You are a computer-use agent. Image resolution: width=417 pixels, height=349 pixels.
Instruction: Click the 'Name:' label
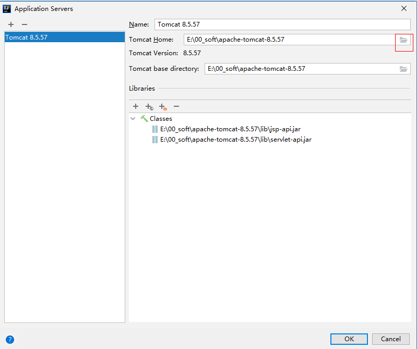pos(139,24)
